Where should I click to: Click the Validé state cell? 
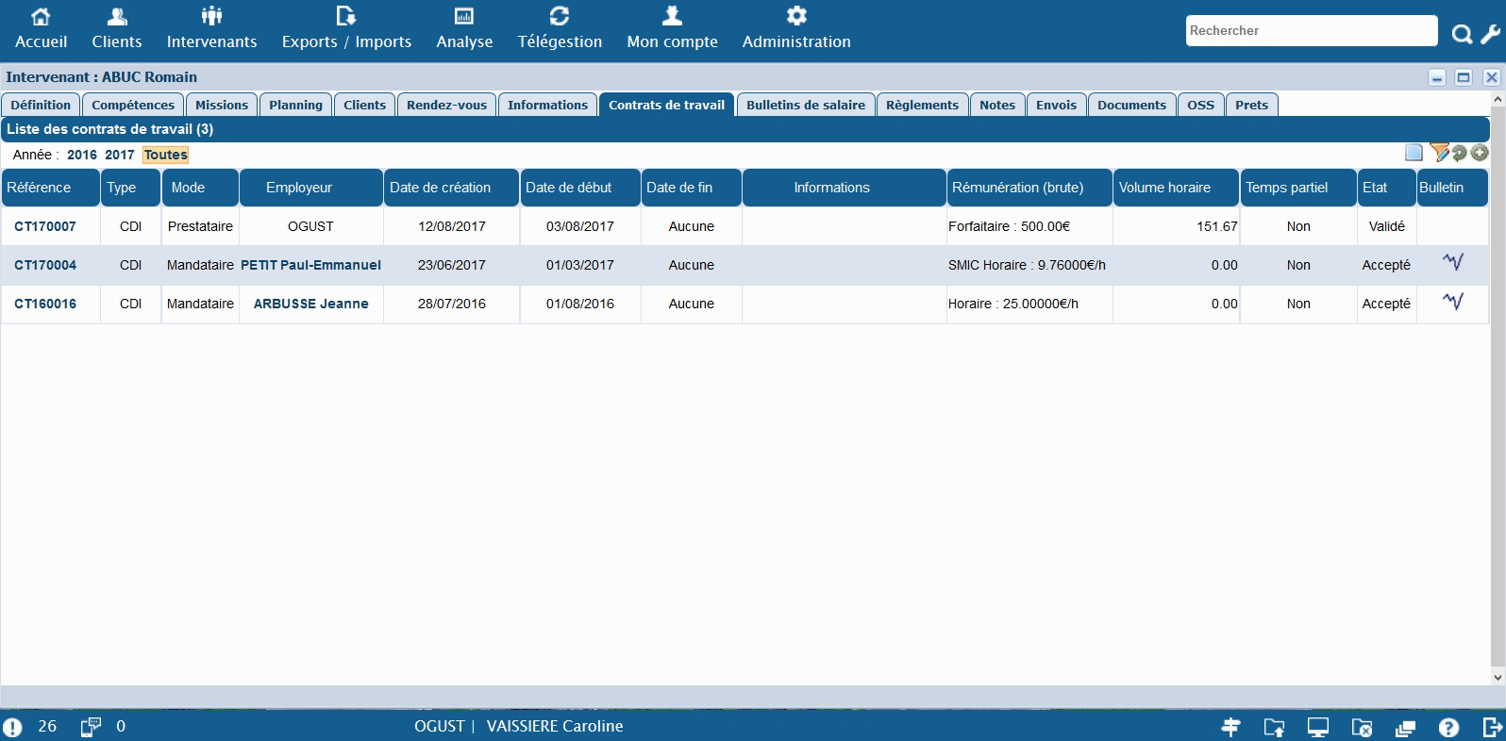click(1386, 226)
